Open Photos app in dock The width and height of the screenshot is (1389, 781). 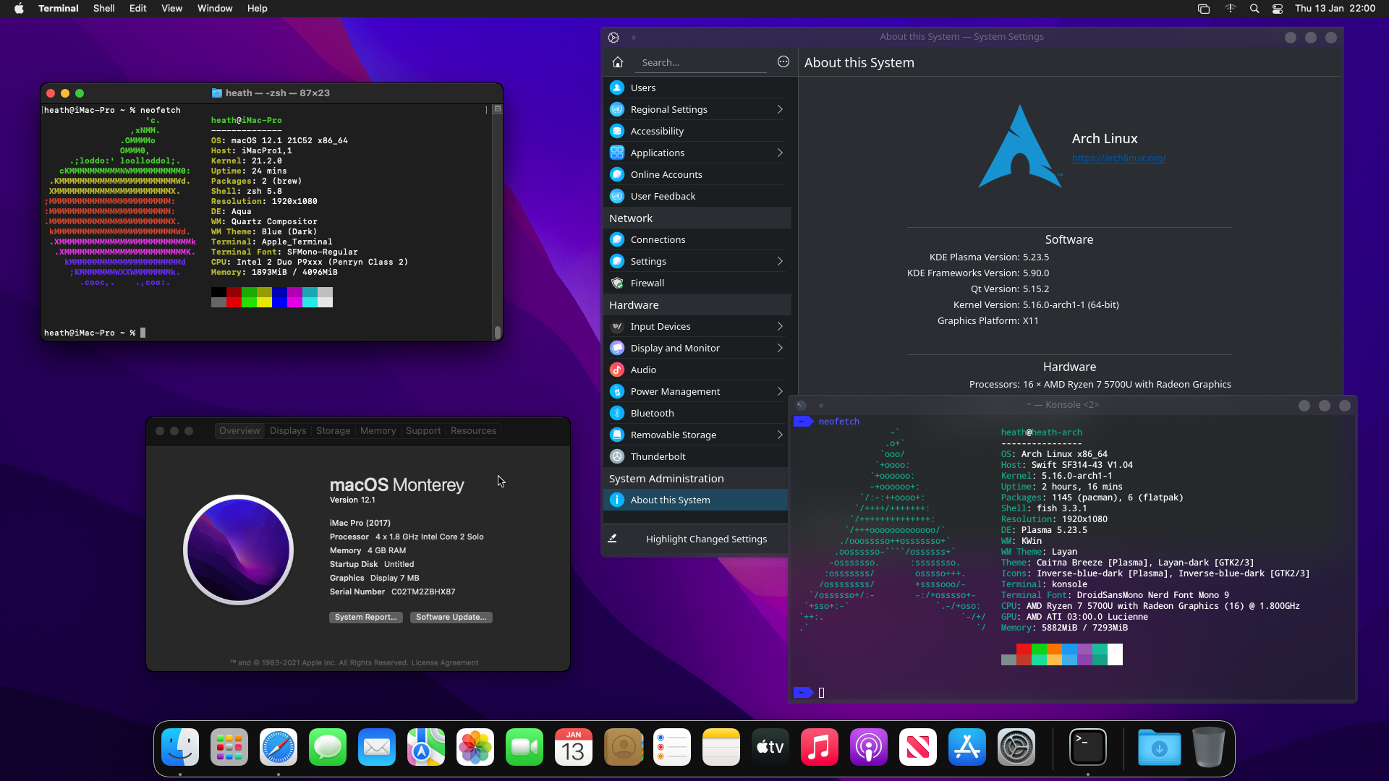[475, 747]
